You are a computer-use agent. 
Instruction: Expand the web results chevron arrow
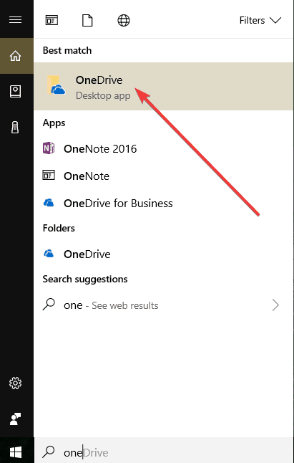tap(275, 305)
